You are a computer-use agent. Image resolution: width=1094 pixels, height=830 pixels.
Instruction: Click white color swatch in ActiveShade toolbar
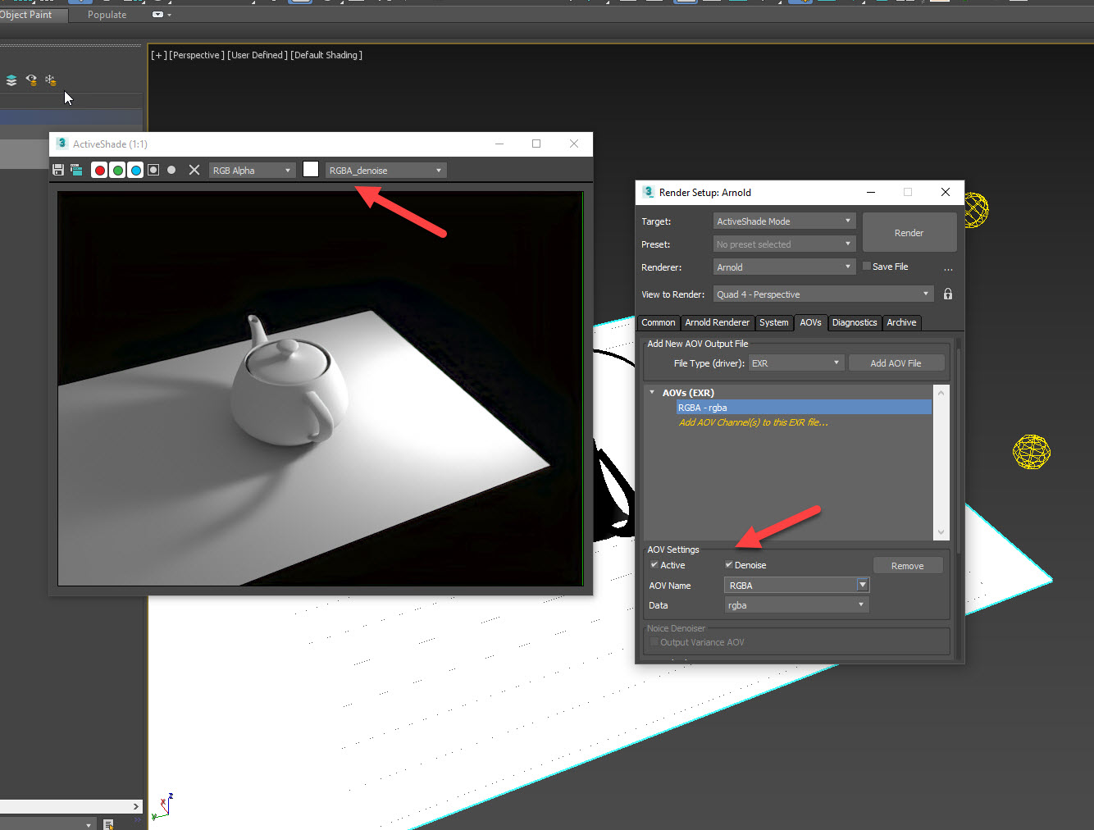[x=311, y=169]
